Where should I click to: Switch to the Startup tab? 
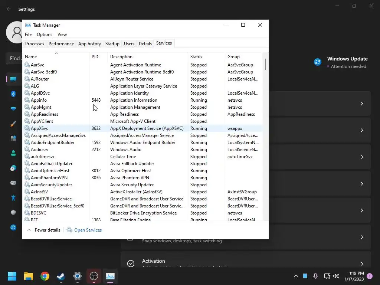[112, 44]
